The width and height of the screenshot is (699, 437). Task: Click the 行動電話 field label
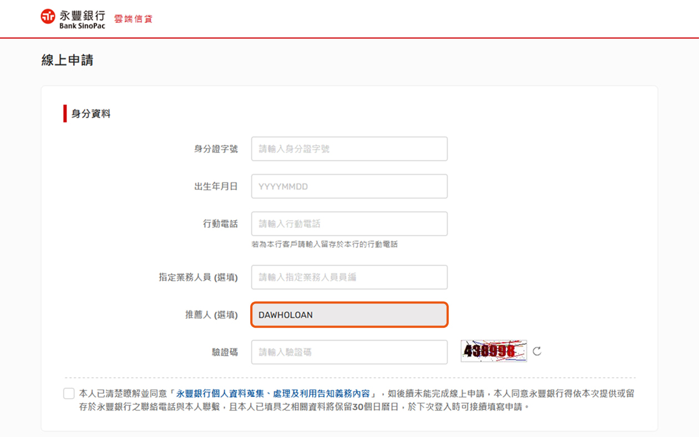point(220,224)
